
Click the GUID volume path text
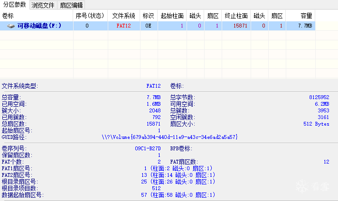pos(169,137)
